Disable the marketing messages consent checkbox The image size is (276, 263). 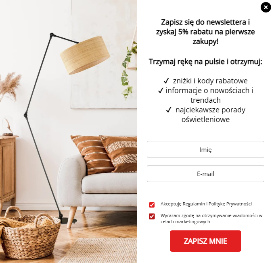point(152,216)
